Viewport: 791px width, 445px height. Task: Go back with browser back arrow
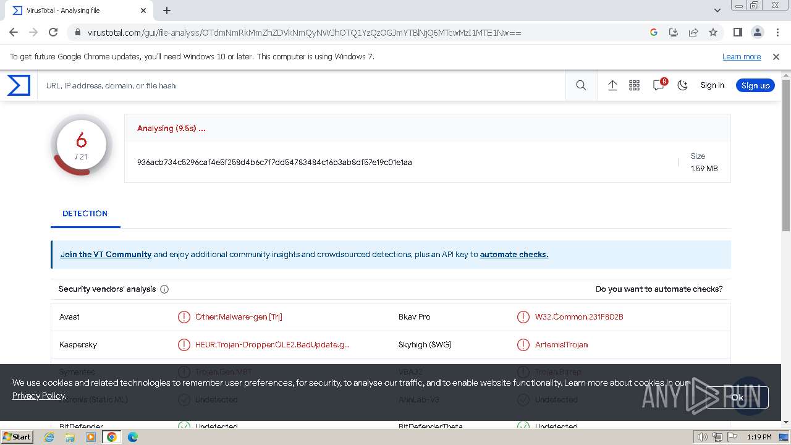point(14,32)
